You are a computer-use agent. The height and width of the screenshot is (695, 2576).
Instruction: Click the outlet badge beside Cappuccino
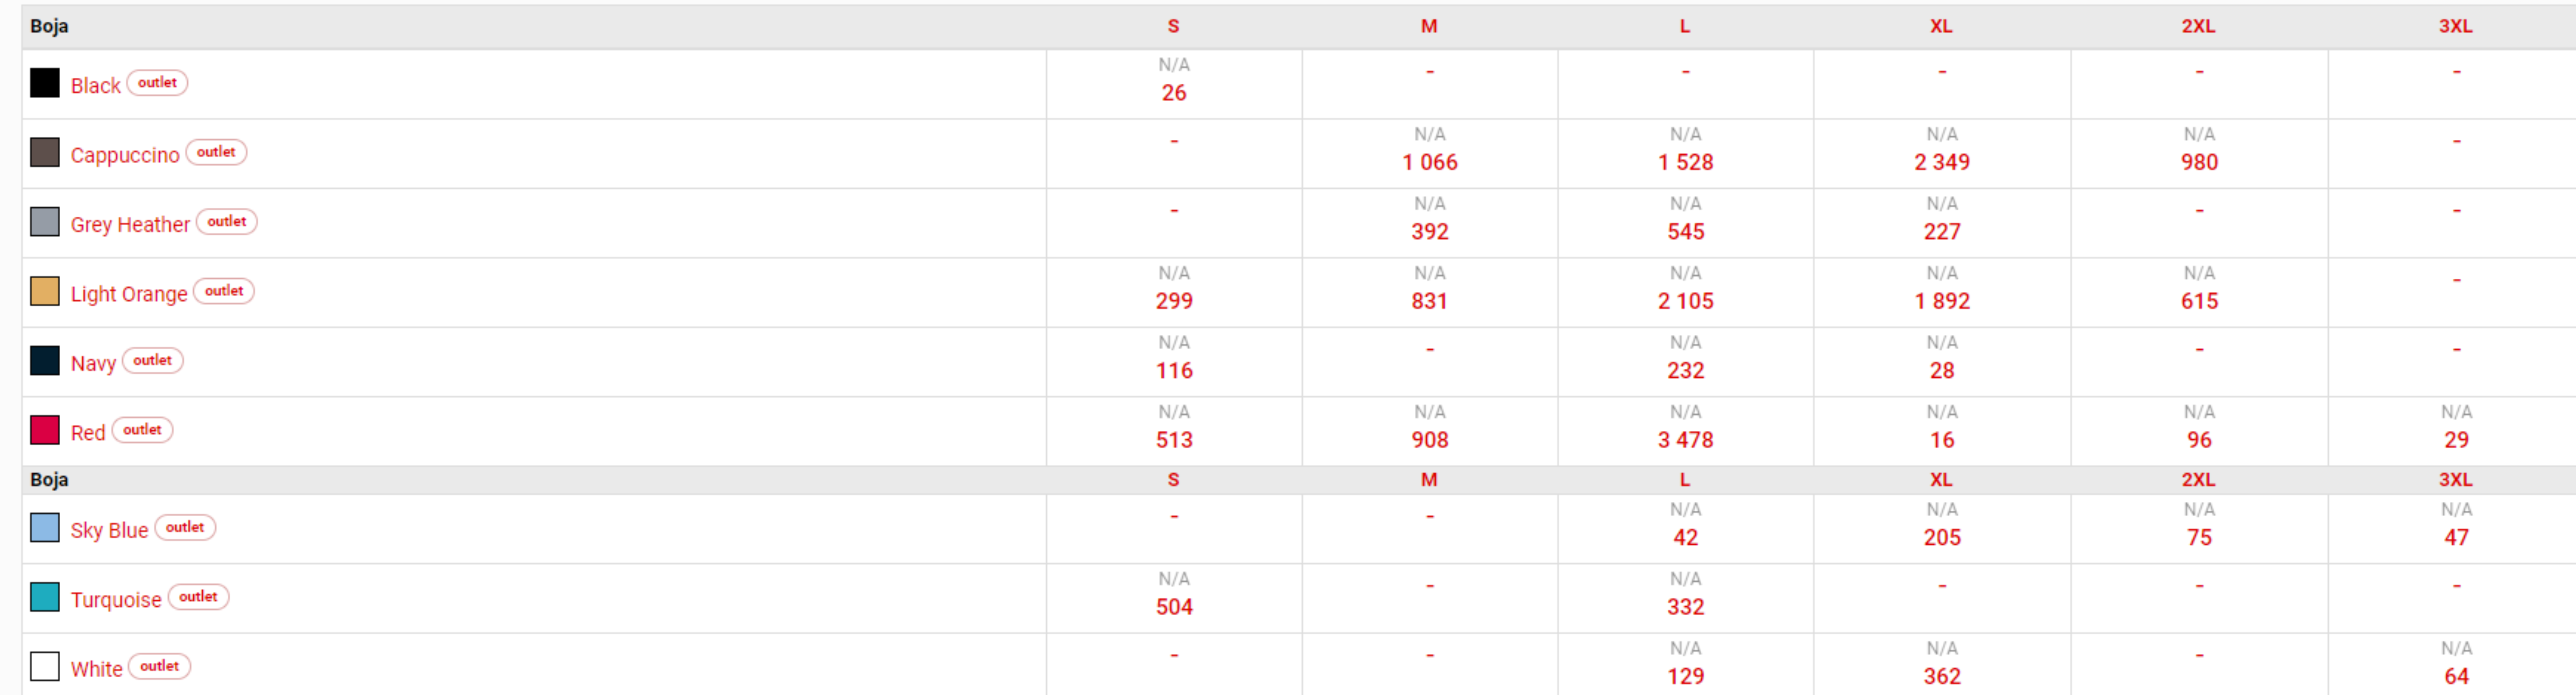point(216,152)
